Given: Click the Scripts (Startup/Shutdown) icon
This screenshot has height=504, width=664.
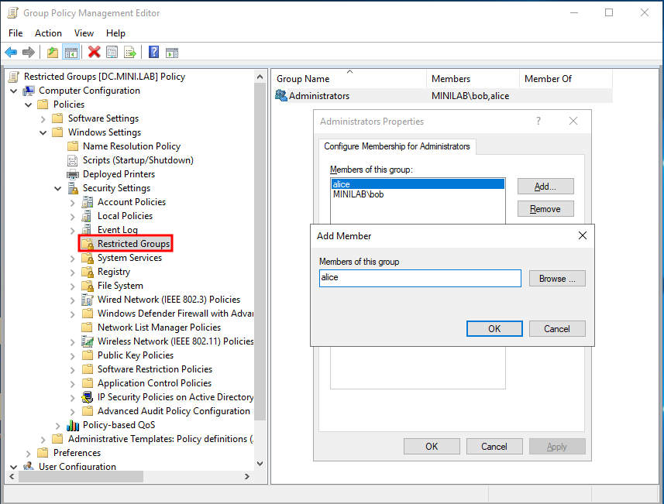Looking at the screenshot, I should pyautogui.click(x=73, y=160).
